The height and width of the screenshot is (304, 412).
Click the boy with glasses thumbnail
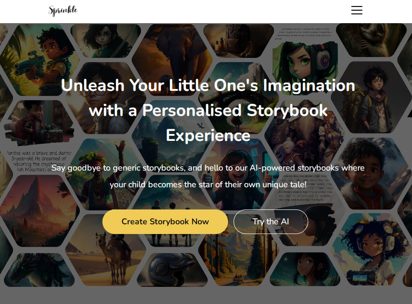coord(105,98)
